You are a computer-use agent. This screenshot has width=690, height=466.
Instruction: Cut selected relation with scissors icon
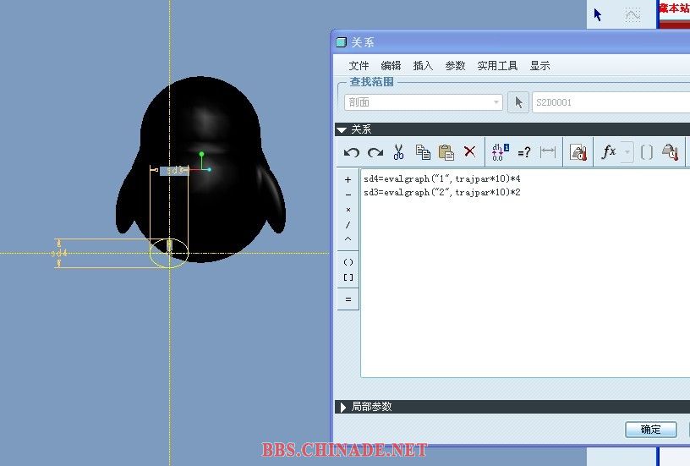coord(398,152)
